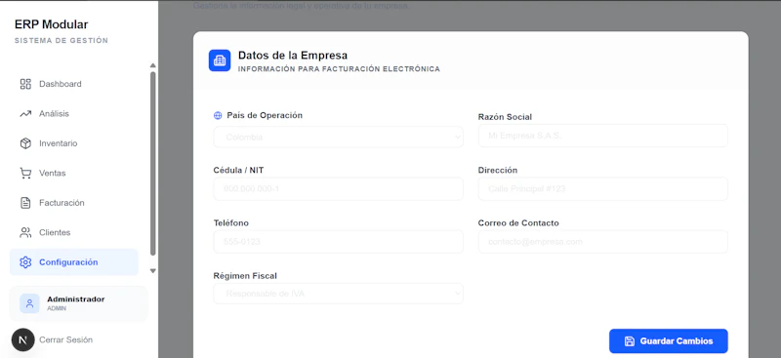781x358 pixels.
Task: Click the round N logo badge
Action: click(22, 339)
